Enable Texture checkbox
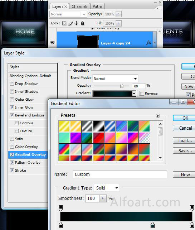Image resolution: width=195 pixels, height=230 pixels. pyautogui.click(x=16, y=131)
